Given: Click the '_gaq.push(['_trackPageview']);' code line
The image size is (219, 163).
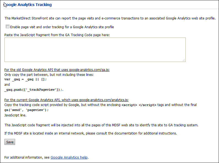Looking at the screenshot, I should [x=34, y=90].
